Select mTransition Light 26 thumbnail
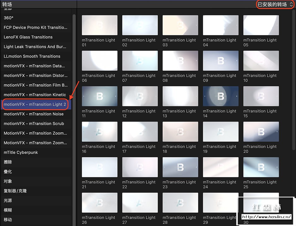 coord(100,203)
